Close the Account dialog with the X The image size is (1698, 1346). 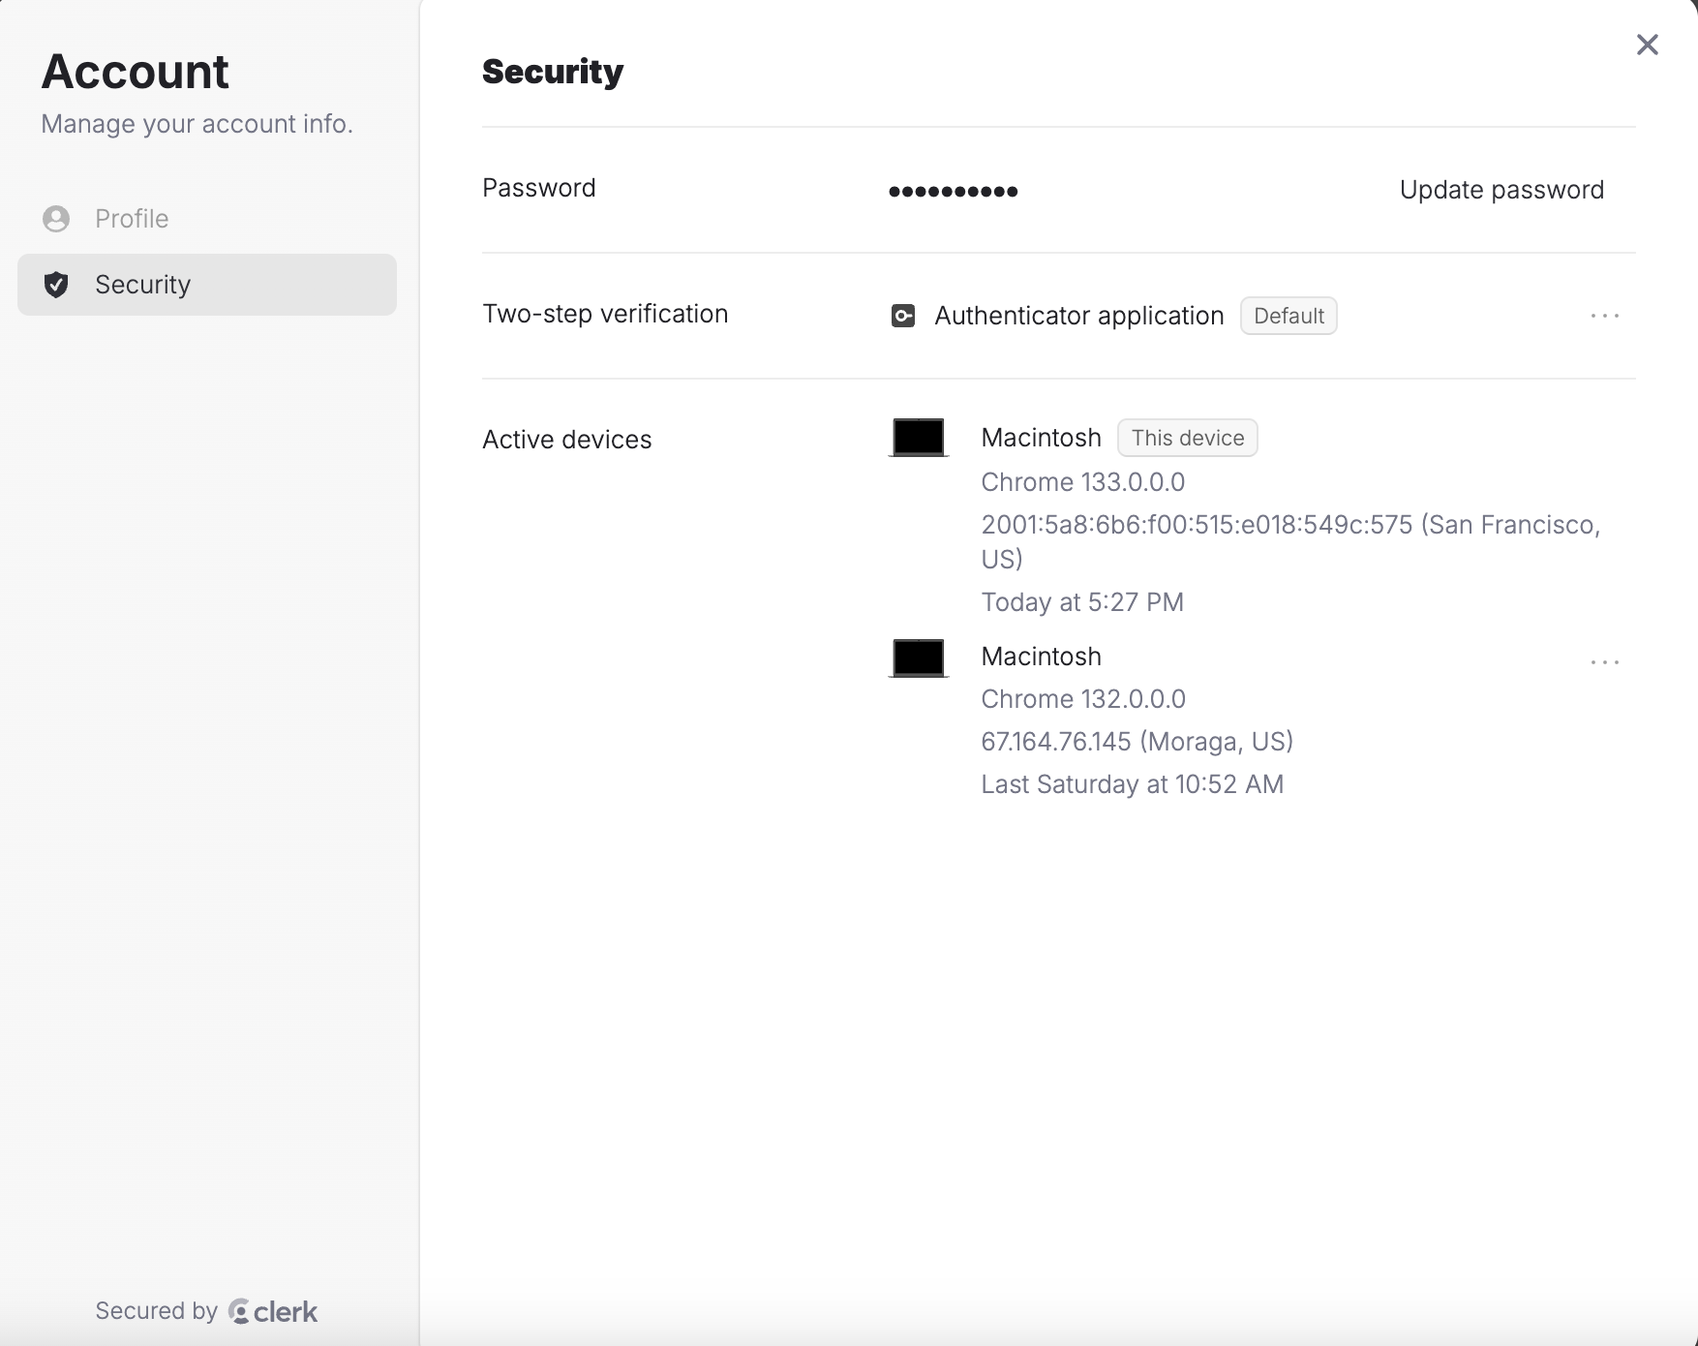point(1647,45)
